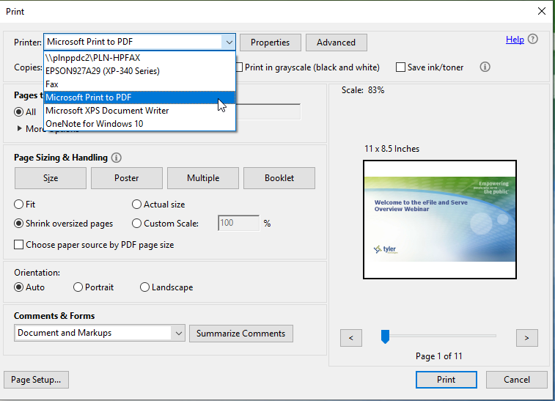Choose Microsoft XPS Document Writer printer
Screen dimensions: 555x401
[x=107, y=111]
